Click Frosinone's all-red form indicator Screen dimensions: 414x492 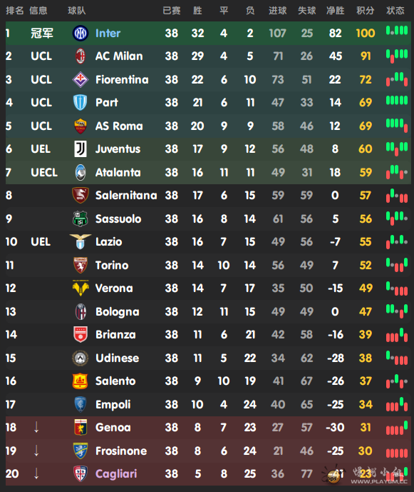tap(397, 453)
